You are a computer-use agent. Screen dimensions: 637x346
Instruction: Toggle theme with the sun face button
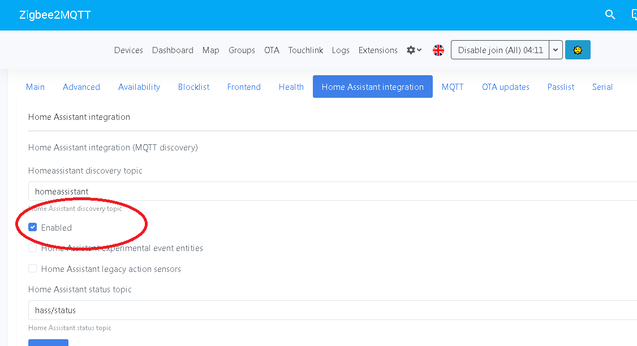pos(577,50)
